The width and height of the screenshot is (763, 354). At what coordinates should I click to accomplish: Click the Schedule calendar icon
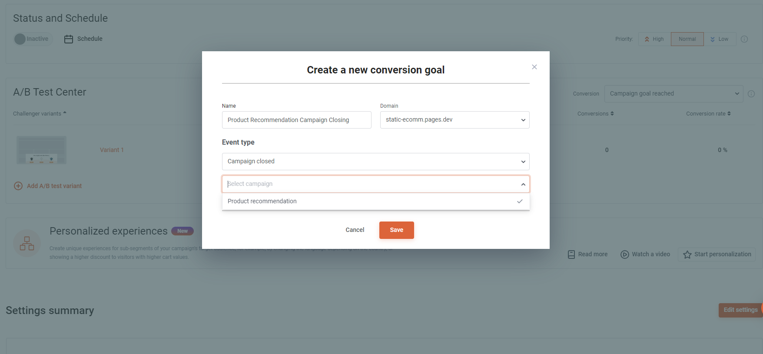click(69, 39)
